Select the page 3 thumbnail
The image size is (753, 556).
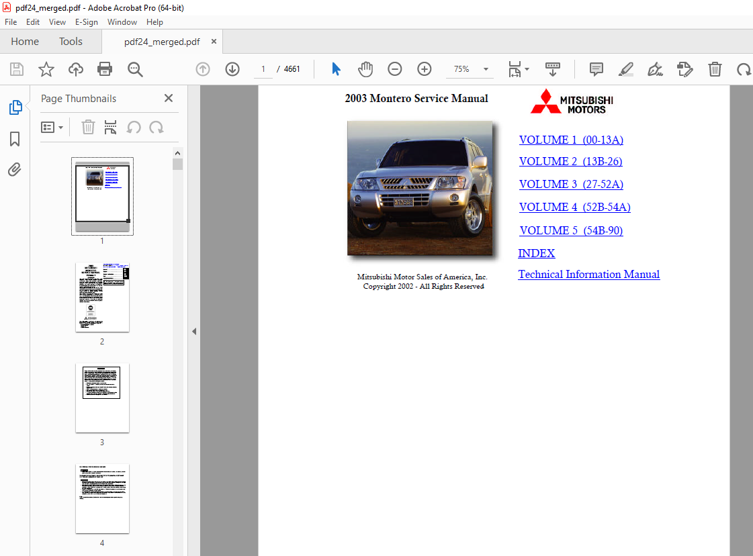click(102, 398)
